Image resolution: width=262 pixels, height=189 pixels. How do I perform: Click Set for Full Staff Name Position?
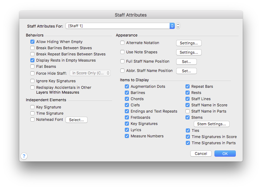point(187,62)
